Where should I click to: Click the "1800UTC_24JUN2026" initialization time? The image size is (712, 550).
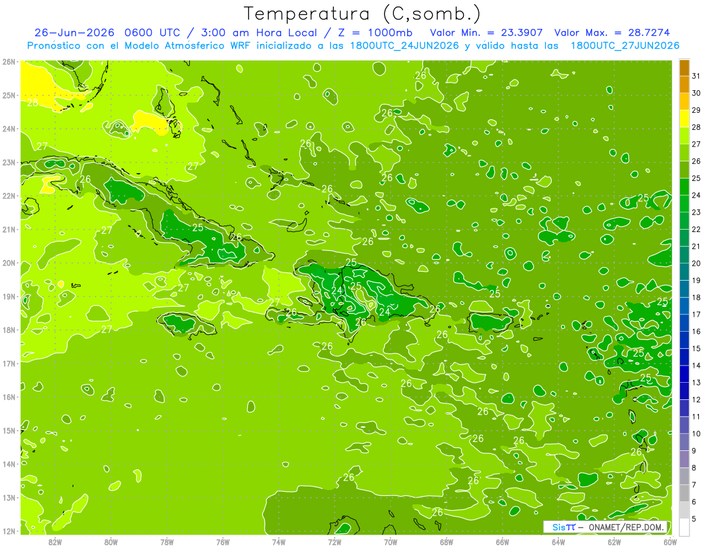[x=403, y=46]
